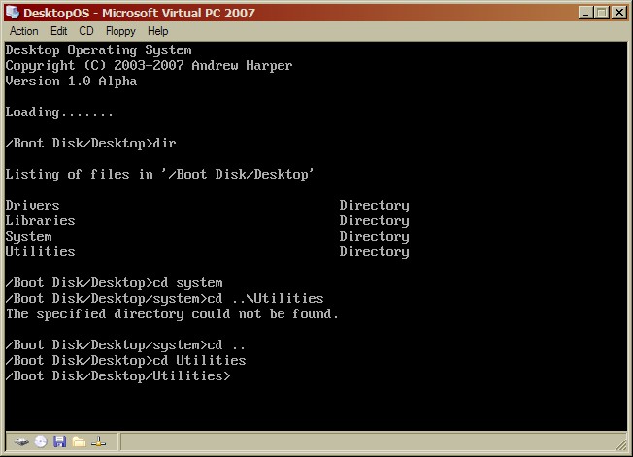Click the 'Loading.......' text
Screen dimensions: 633x457
59,113
